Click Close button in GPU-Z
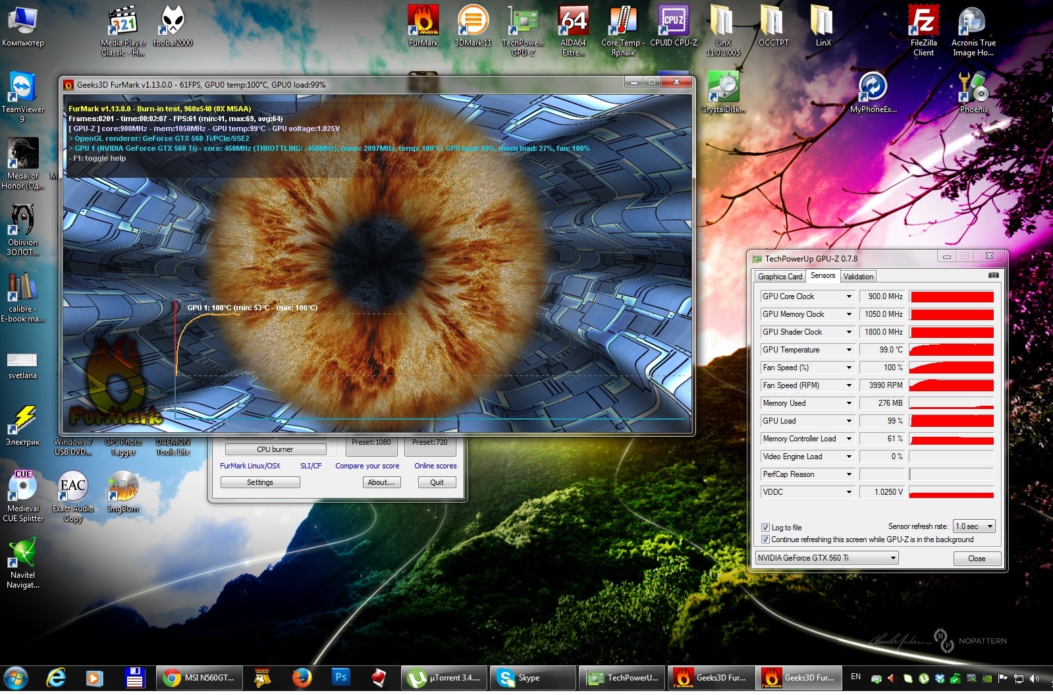This screenshot has width=1053, height=695. (x=977, y=559)
